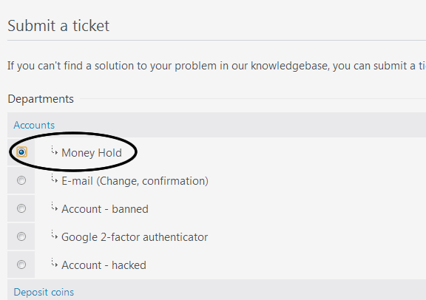Select the E-mail (Change, confirmation) radio button
The height and width of the screenshot is (300, 426).
[x=21, y=180]
